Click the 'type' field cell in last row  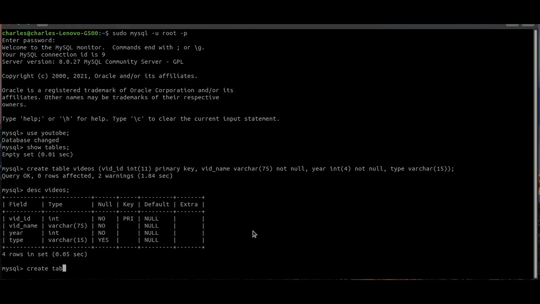16,240
